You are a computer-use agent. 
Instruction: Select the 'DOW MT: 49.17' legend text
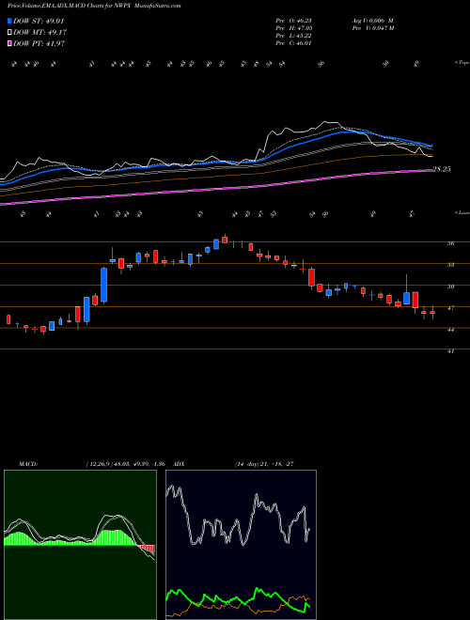(x=40, y=33)
